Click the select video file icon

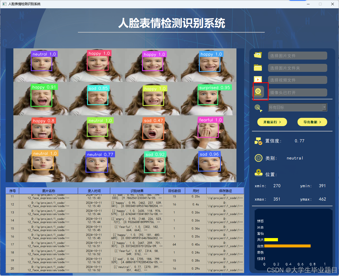point(258,79)
